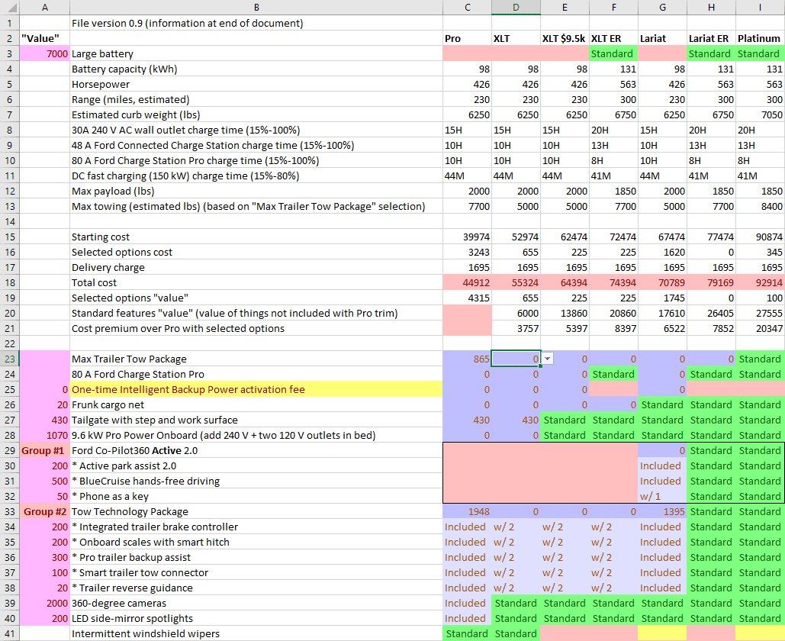Click the 7000 Large battery value cell
The height and width of the screenshot is (641, 785).
[x=44, y=53]
